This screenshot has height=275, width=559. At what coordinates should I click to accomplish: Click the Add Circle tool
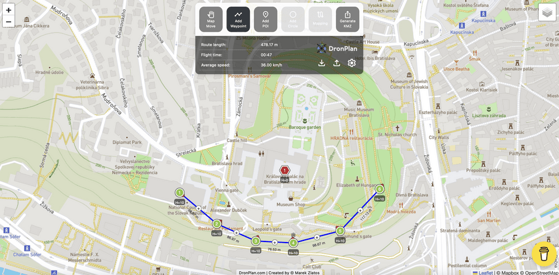coord(293,19)
